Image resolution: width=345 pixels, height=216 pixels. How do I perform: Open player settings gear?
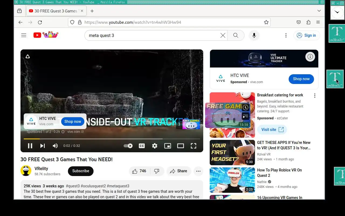point(155,146)
